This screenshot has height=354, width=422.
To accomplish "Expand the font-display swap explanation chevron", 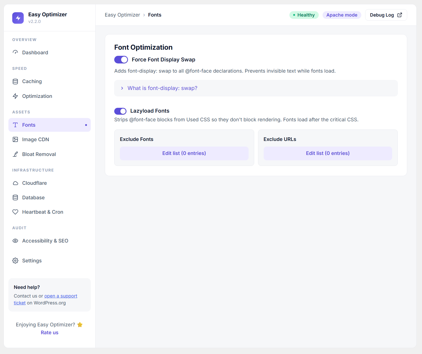I will click(x=122, y=88).
